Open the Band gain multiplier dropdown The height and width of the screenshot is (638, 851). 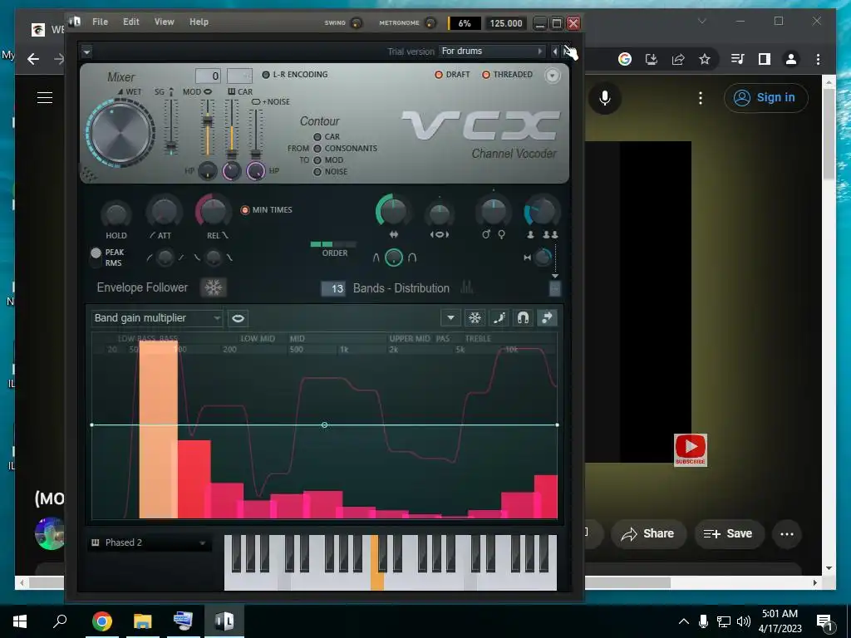point(157,318)
